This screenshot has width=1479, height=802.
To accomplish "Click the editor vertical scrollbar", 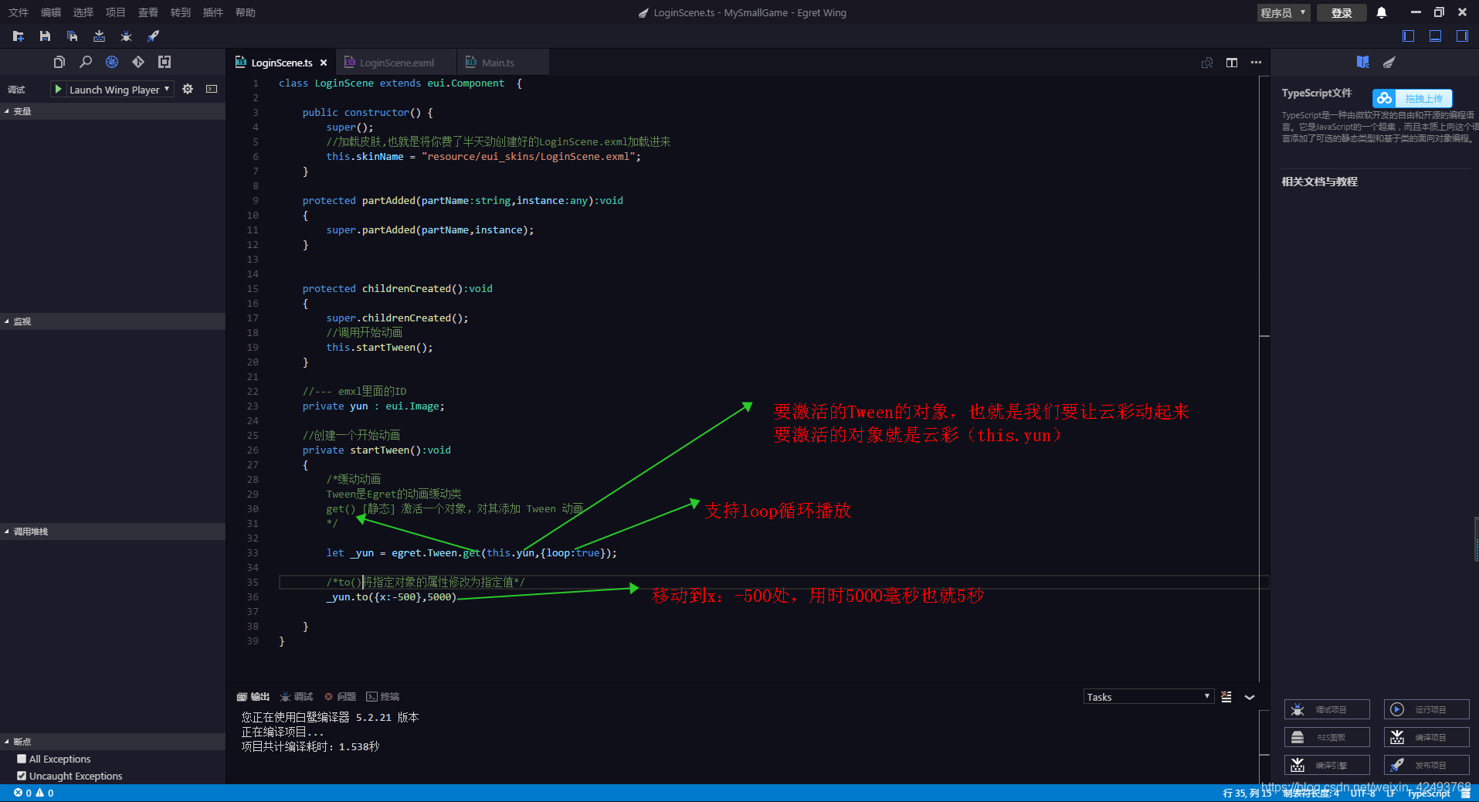I will 1265,379.
